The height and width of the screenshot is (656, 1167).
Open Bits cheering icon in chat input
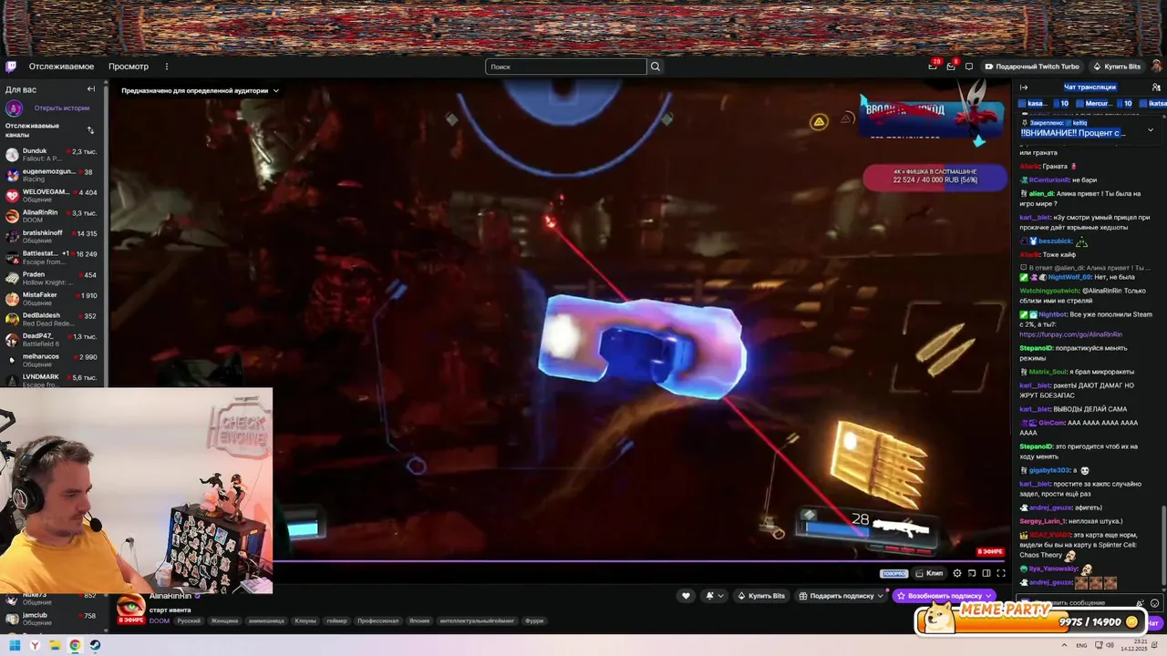(x=1141, y=603)
